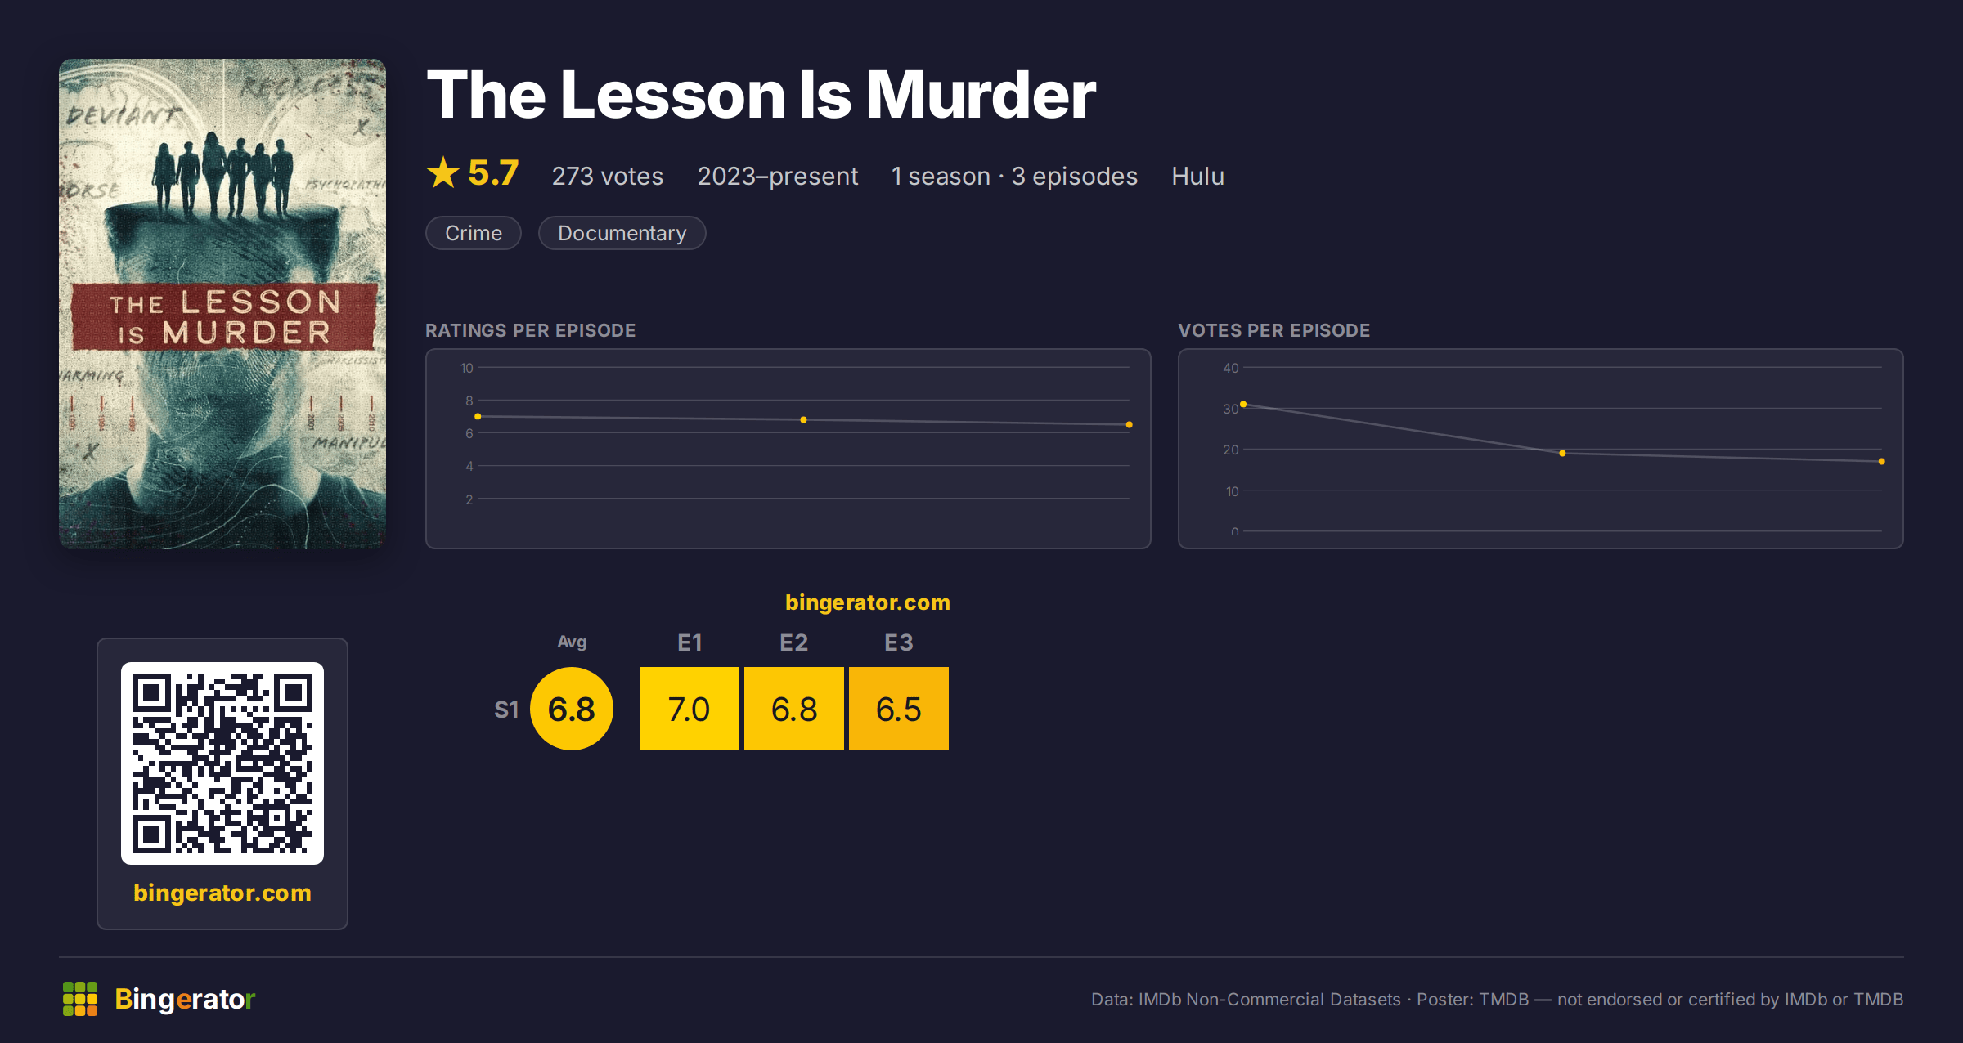Viewport: 1963px width, 1043px height.
Task: Click the yellow star rating icon
Action: (443, 173)
